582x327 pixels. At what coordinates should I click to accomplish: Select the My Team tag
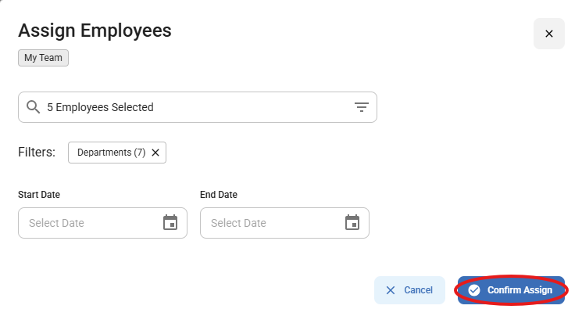click(43, 58)
